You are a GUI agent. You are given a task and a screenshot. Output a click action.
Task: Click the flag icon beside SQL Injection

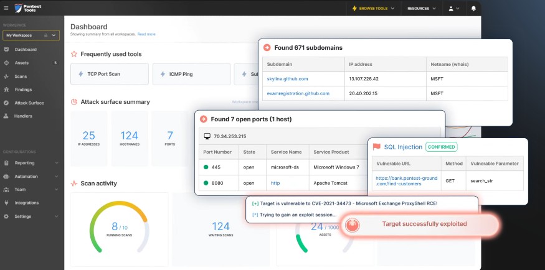tap(376, 147)
